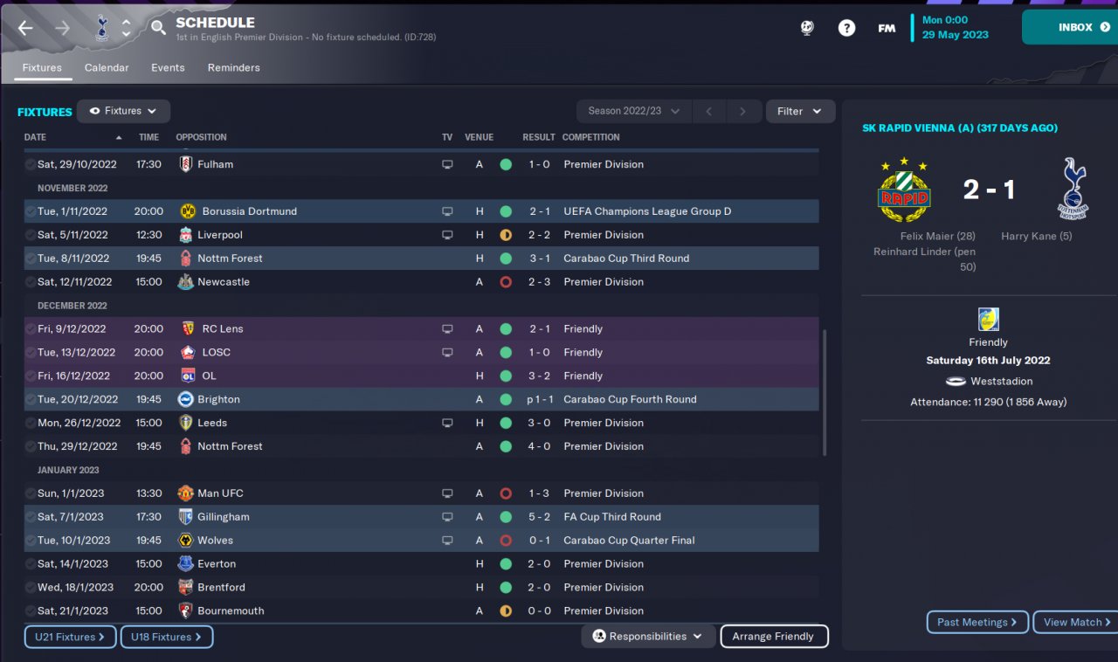Open the Season 2022/23 dropdown

[x=633, y=111]
